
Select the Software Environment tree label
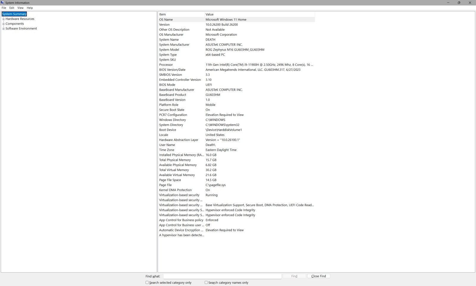point(21,29)
